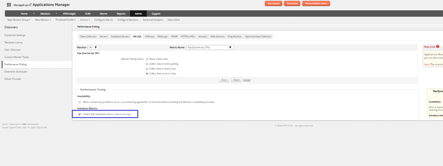Click the Purchase button
The height and width of the screenshot is (166, 443).
(x=292, y=3)
